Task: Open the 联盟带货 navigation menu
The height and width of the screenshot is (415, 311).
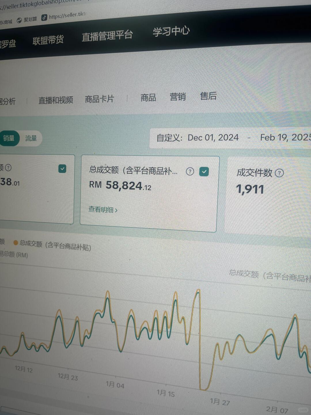Action: click(48, 40)
